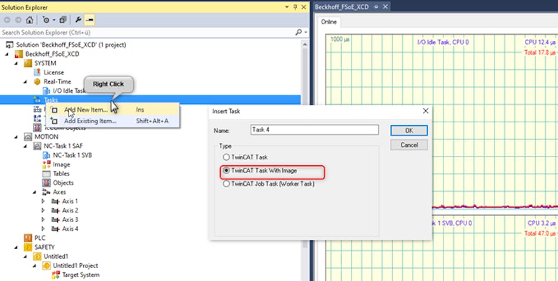Close the Insert Task dialog with X
The width and height of the screenshot is (558, 281).
point(425,111)
